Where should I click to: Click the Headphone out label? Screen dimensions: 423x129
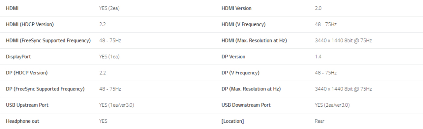[22, 121]
